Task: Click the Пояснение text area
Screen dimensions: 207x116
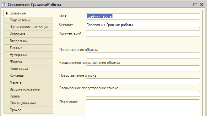Action: [x=143, y=108]
